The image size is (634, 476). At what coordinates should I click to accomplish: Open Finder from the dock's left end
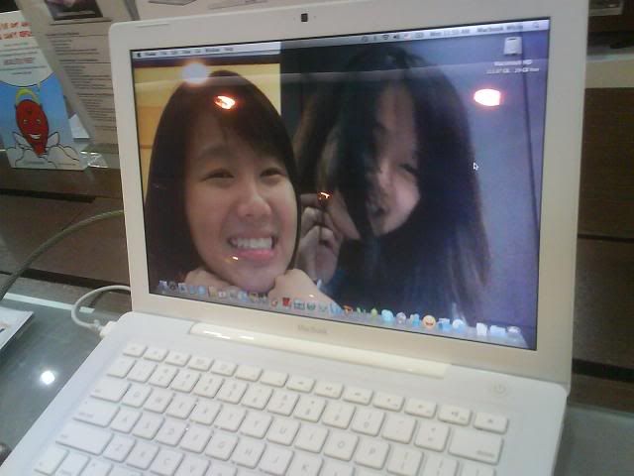[161, 287]
